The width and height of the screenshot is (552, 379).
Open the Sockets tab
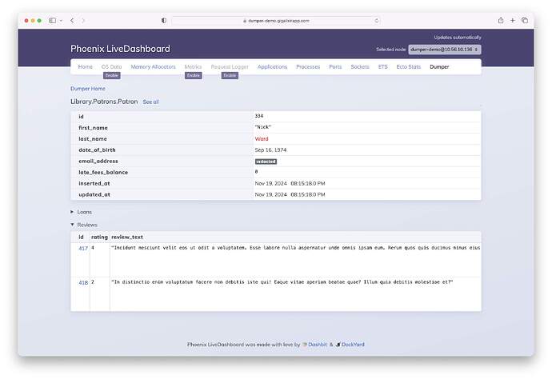360,66
